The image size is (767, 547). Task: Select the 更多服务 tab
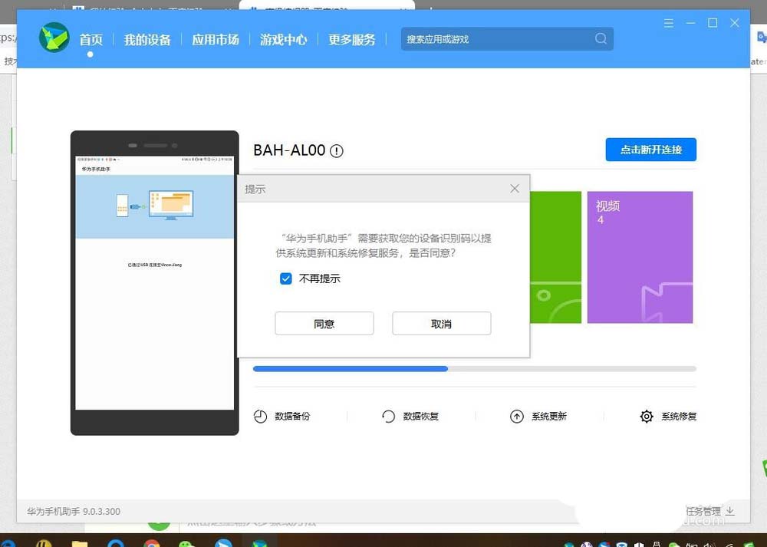352,40
